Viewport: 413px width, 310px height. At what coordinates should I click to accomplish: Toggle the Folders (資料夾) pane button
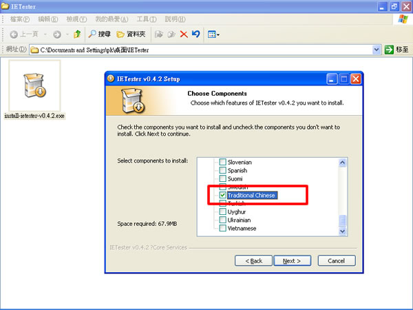[131, 34]
